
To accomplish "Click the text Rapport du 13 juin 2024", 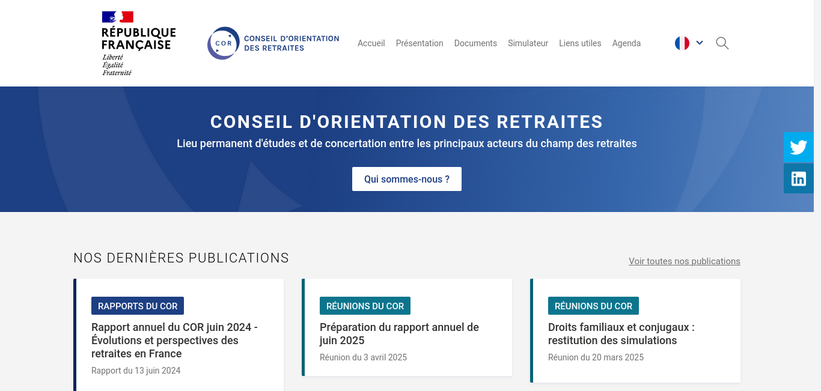I will pyautogui.click(x=136, y=371).
